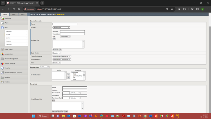
Task: Click the Local Traffic sidebar icon
Action: pos(2,49)
